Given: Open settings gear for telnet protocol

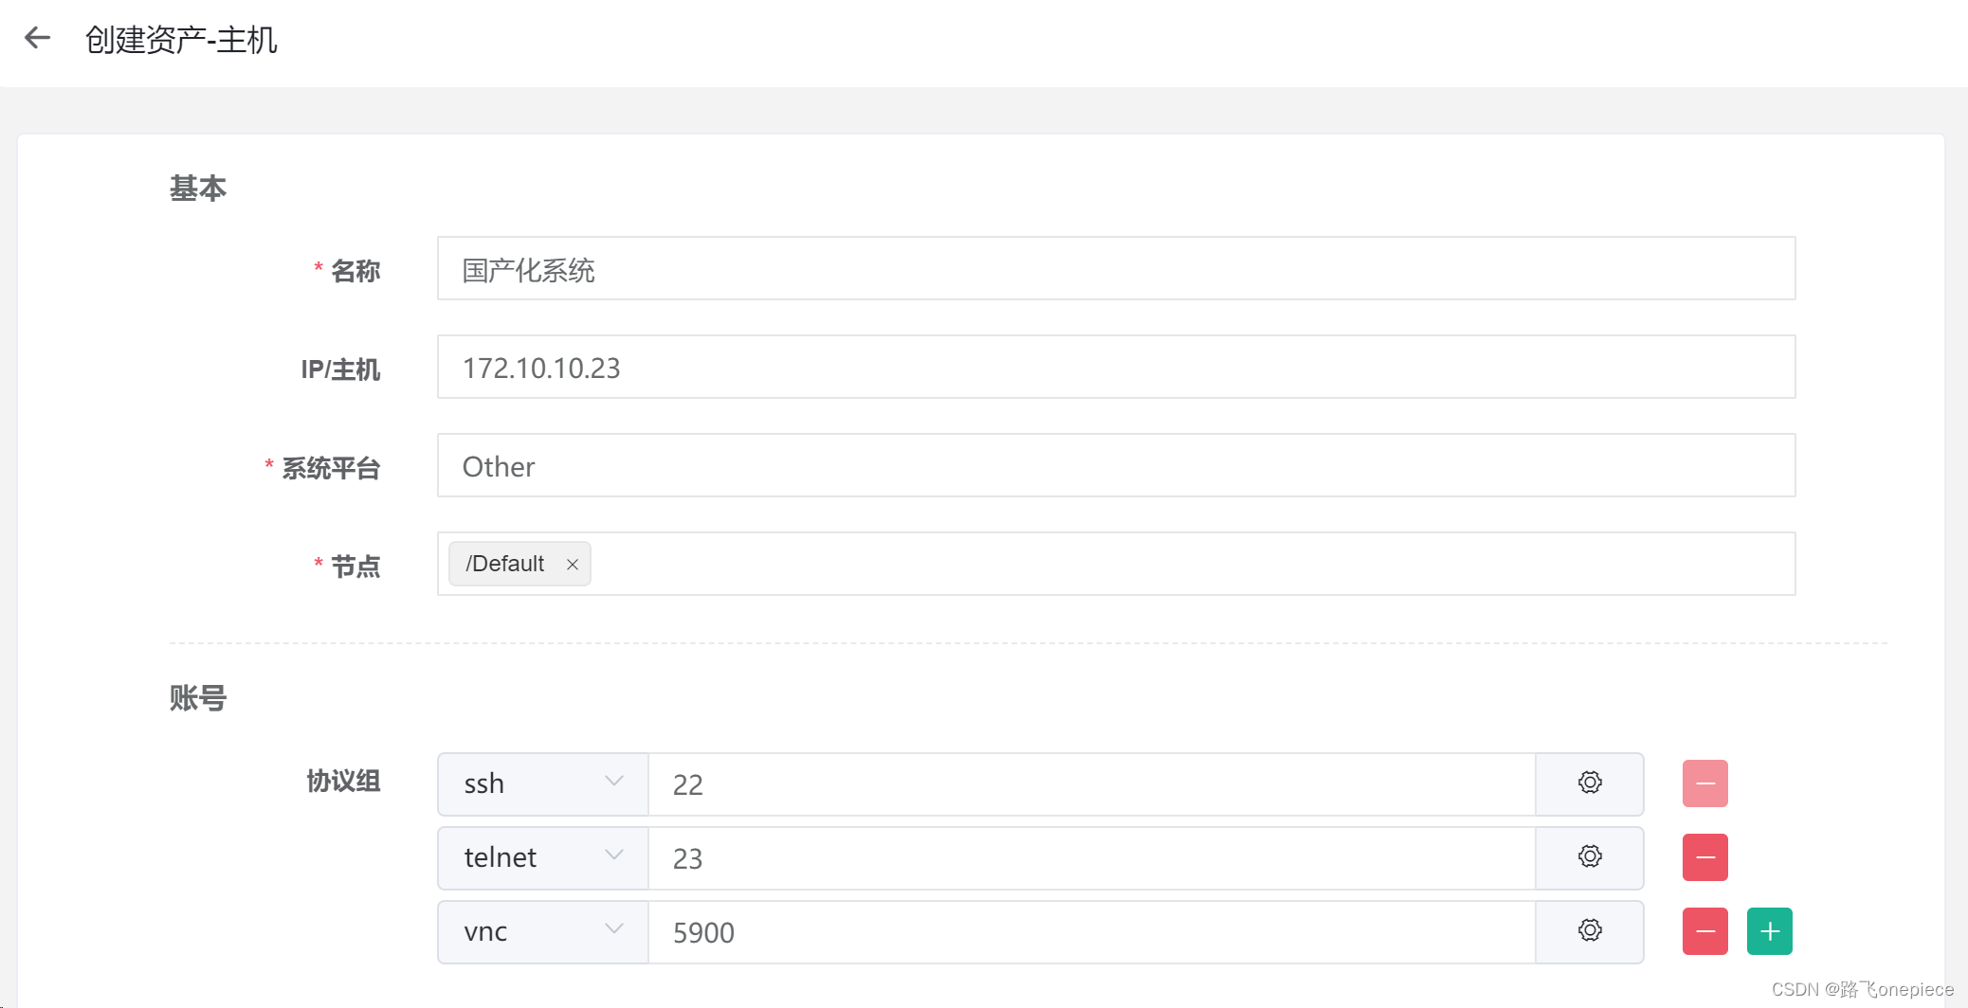Looking at the screenshot, I should pos(1590,857).
